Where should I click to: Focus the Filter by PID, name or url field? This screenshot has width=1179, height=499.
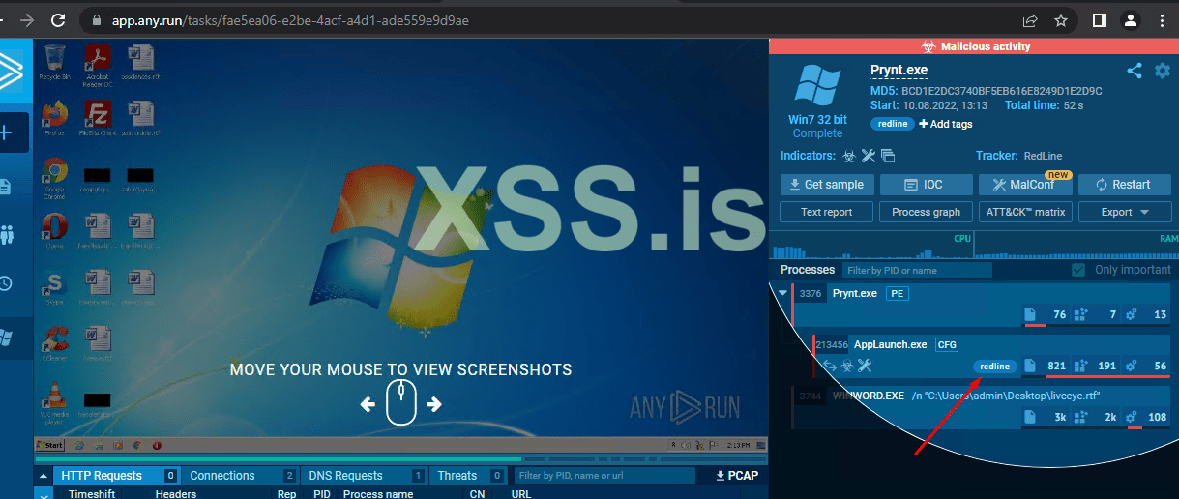604,475
